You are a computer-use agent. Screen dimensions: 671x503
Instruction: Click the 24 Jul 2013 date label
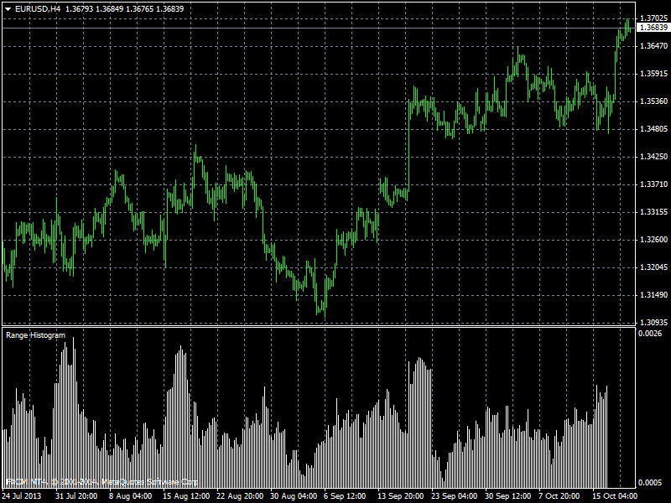tap(22, 496)
